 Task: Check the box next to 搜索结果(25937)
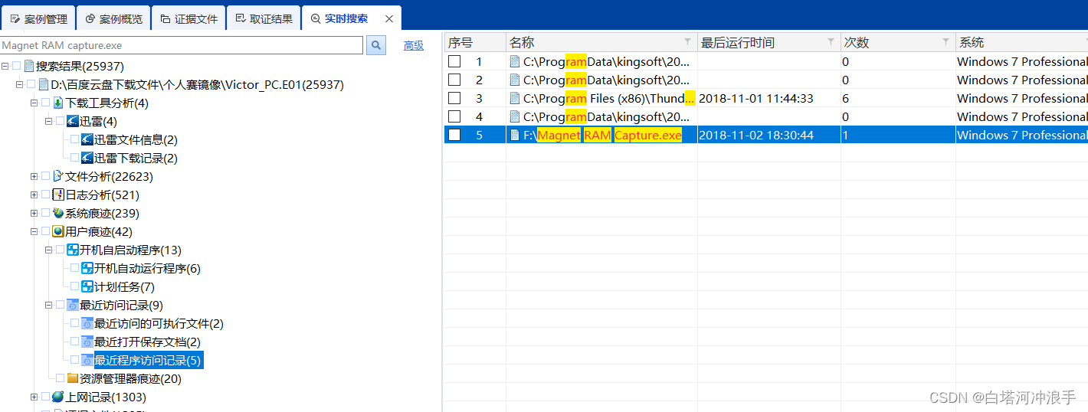(x=17, y=67)
